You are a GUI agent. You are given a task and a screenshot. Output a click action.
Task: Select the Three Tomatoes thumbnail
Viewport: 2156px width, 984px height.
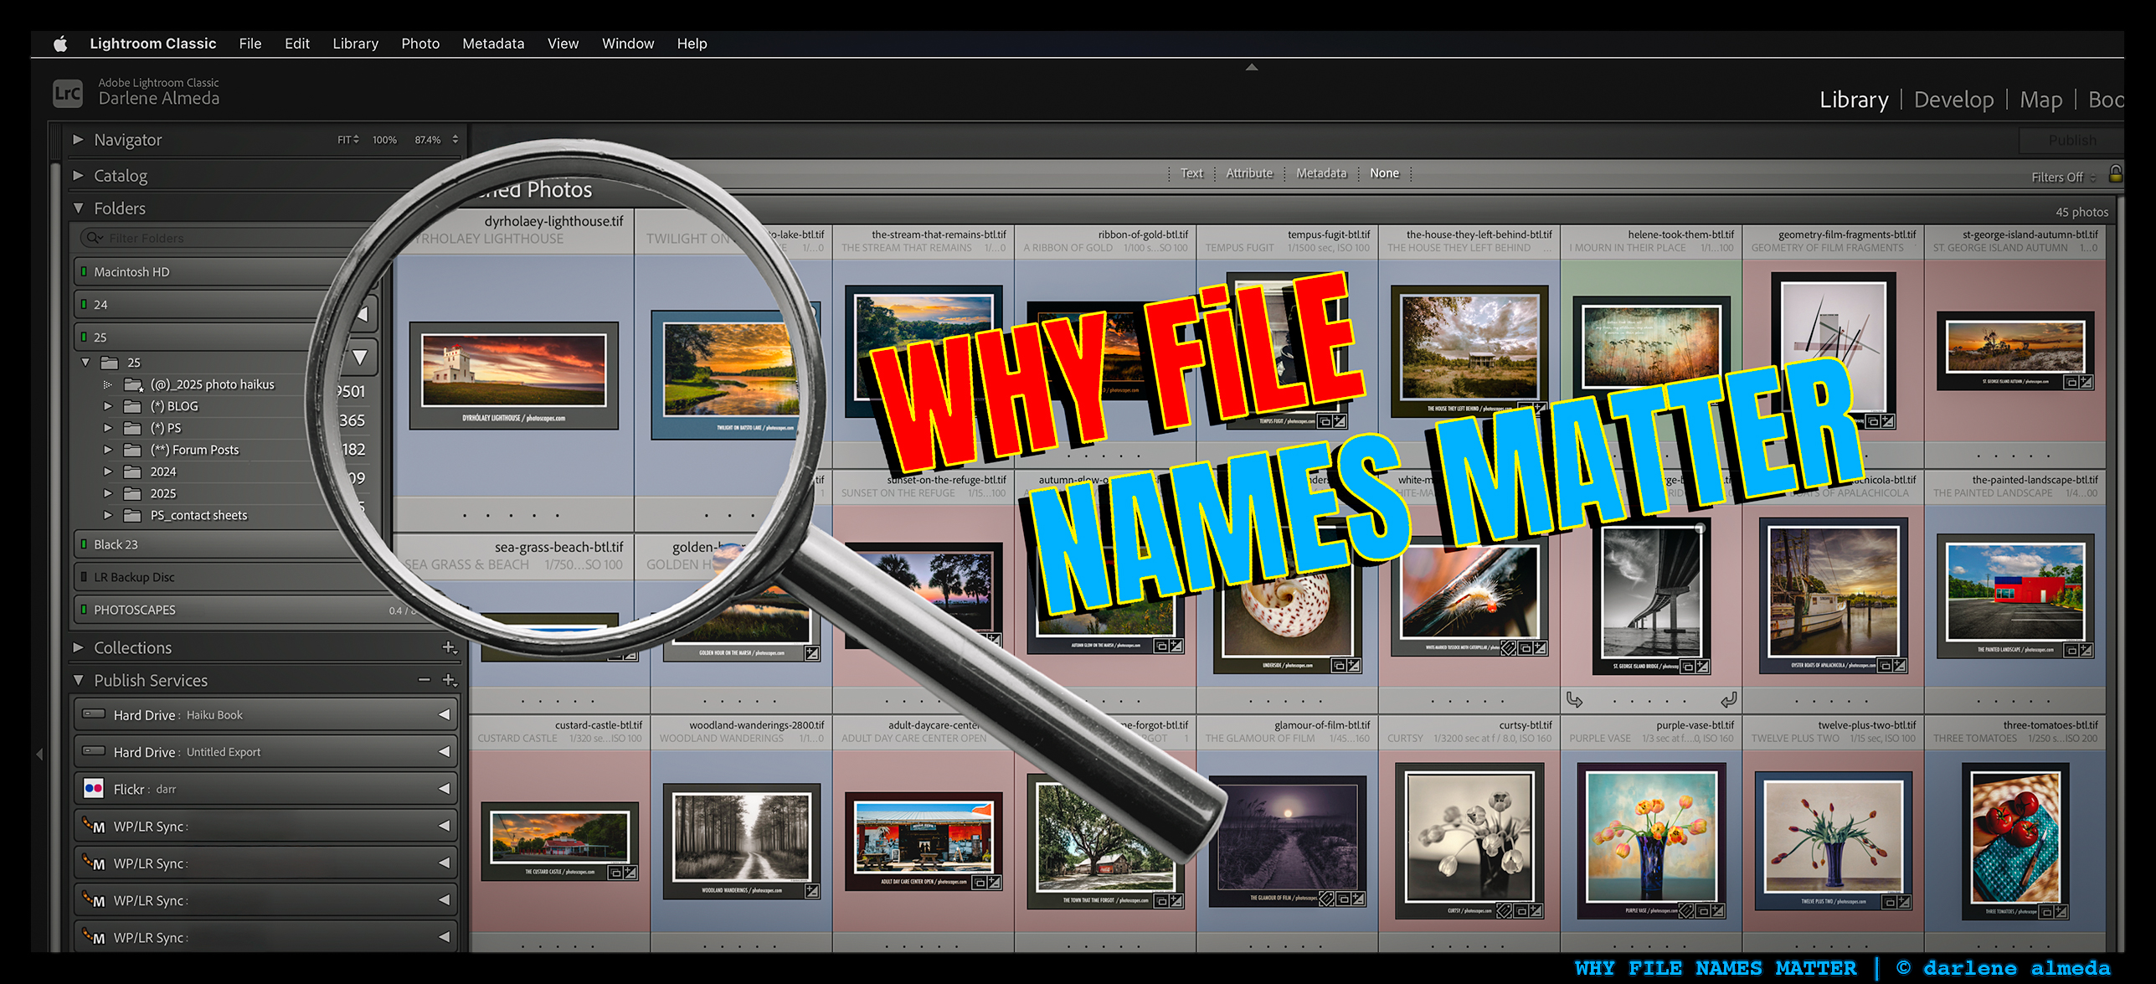2015,842
